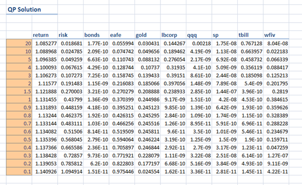
Task: Select risk value 0.107273
Action: coord(70,75)
